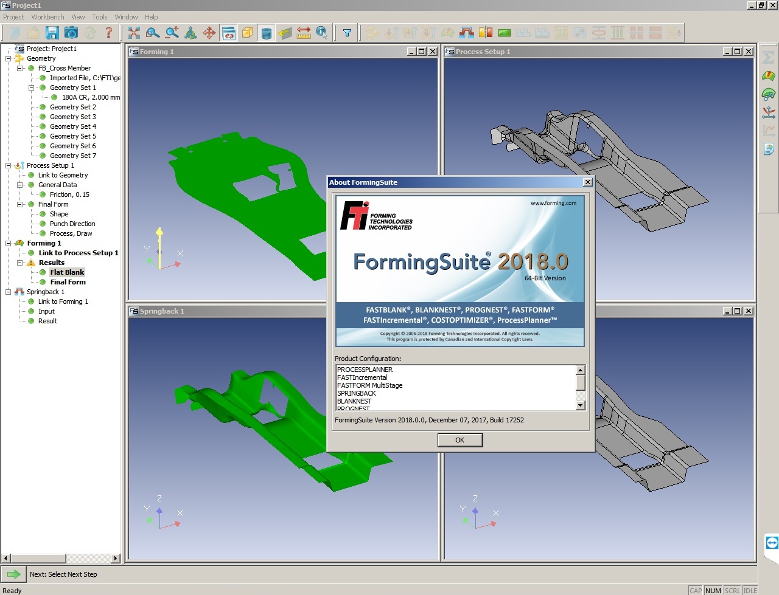The image size is (779, 595).
Task: Activate the Pan four-arrow tool
Action: (x=209, y=33)
